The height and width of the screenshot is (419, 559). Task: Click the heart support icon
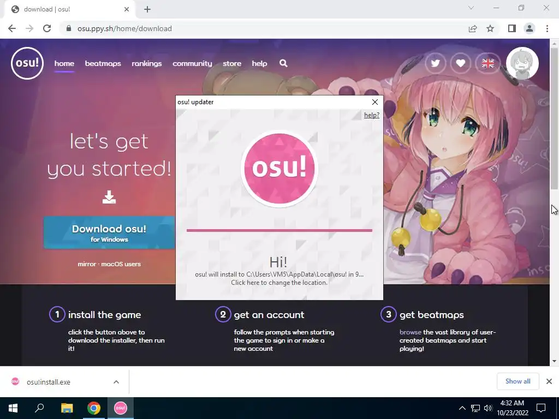point(461,63)
